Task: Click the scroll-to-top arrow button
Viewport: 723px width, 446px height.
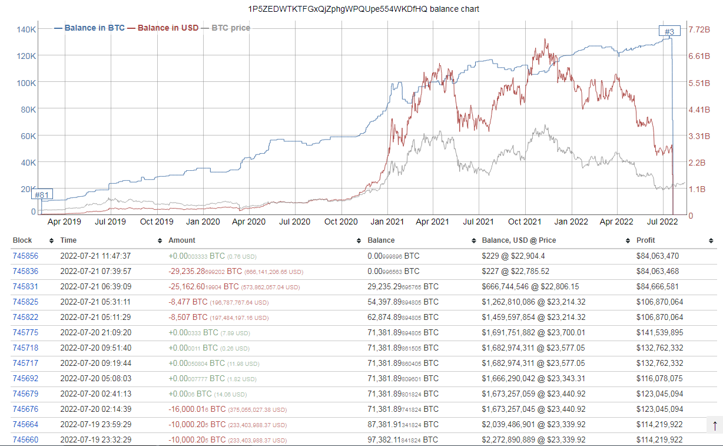Action: pyautogui.click(x=715, y=425)
